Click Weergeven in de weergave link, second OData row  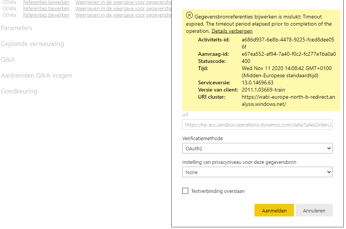click(x=123, y=9)
